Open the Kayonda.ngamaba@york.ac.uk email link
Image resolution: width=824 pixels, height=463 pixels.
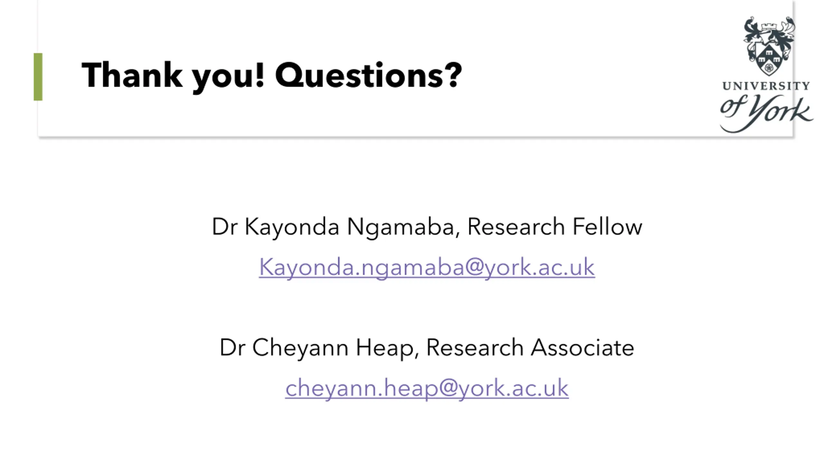point(427,267)
